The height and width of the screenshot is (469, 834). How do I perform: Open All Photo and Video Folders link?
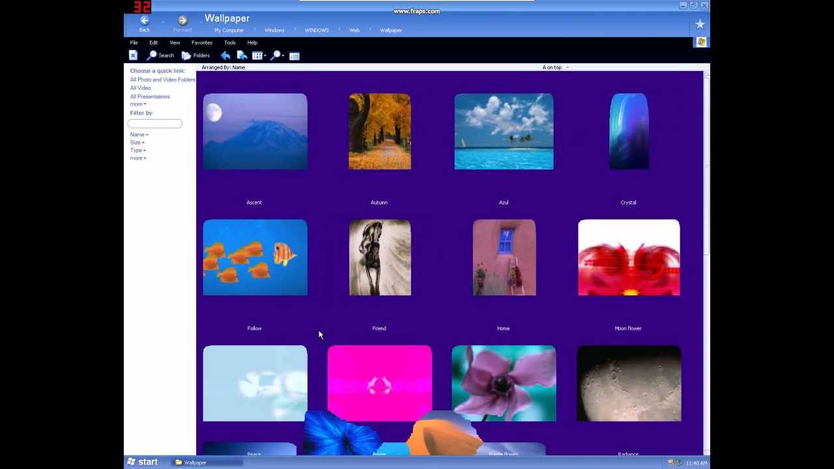tap(162, 79)
